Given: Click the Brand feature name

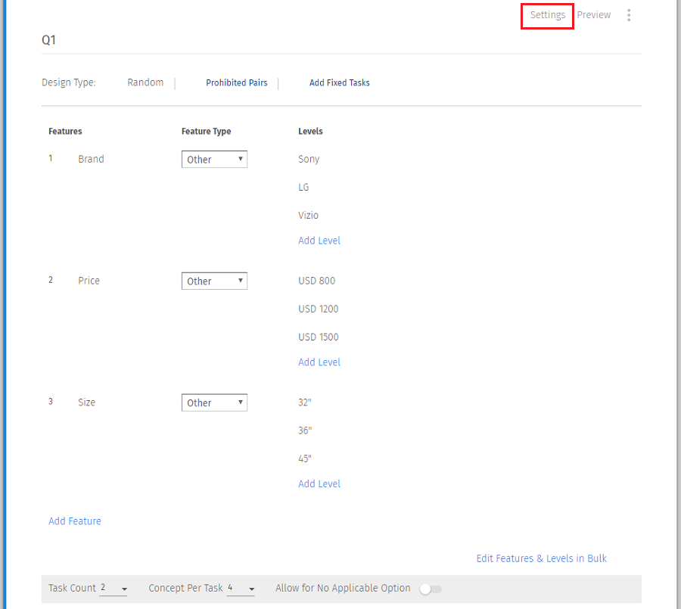Looking at the screenshot, I should coord(91,160).
